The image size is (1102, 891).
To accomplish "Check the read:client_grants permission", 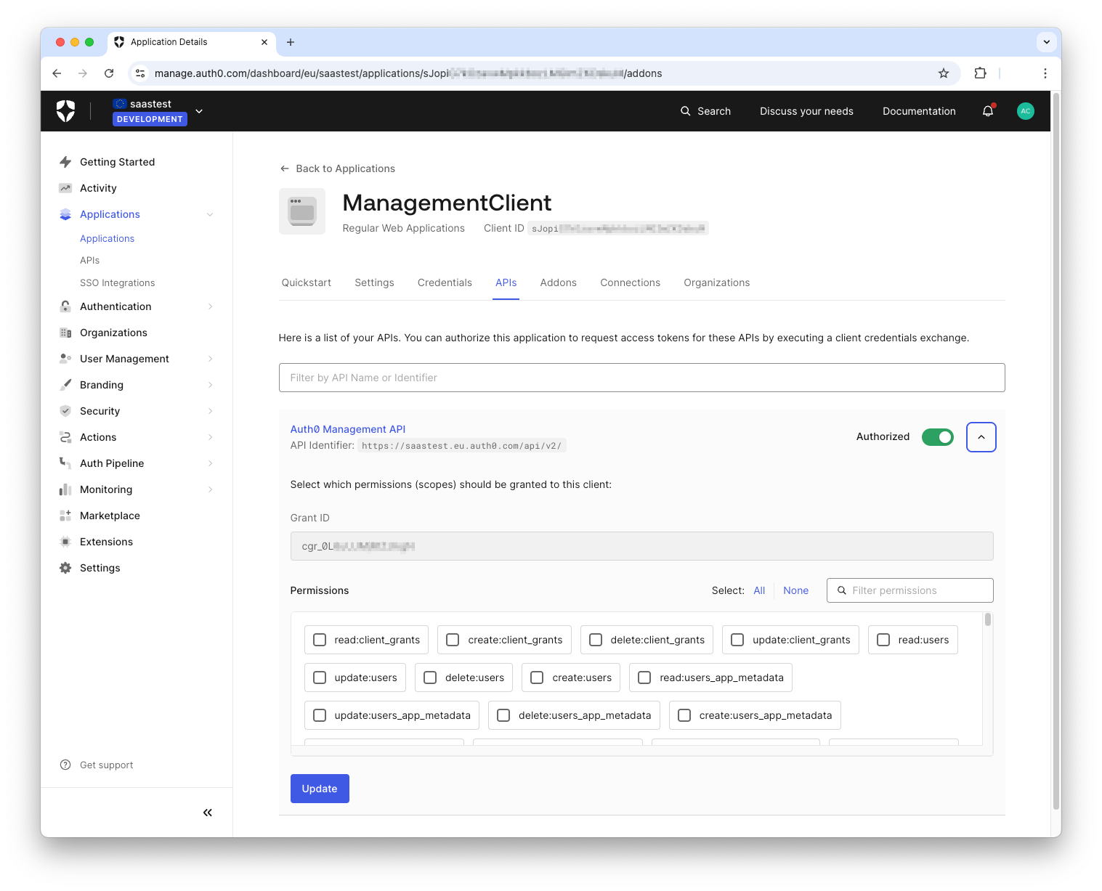I will 320,640.
